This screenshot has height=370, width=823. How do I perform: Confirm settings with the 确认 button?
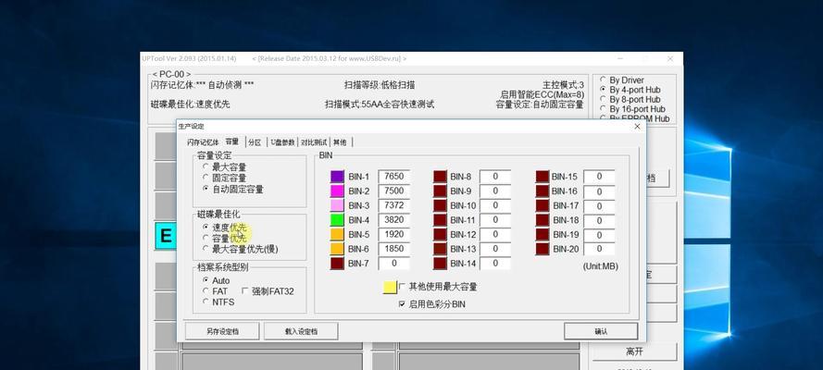601,331
